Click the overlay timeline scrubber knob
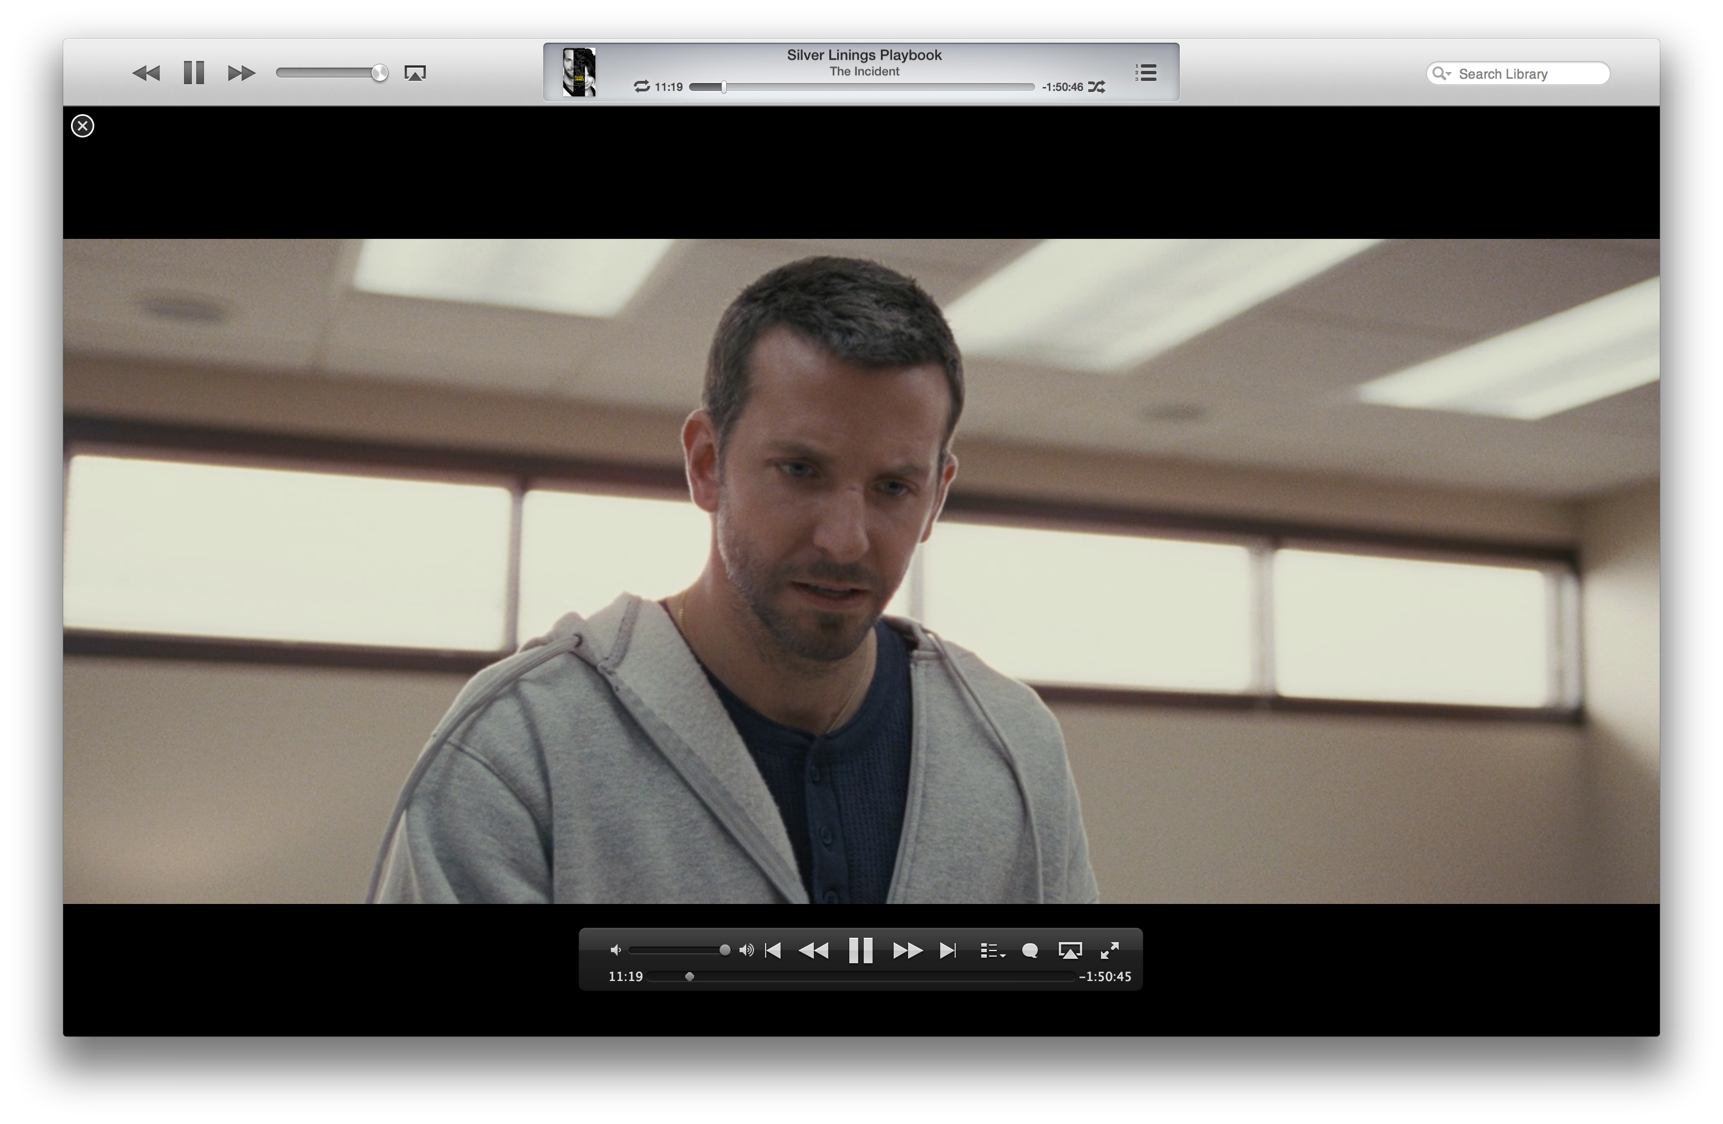 (690, 977)
